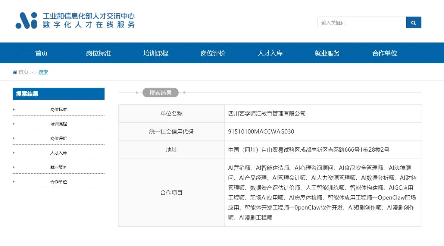
Task: Go to 首页 breadcrumb link
Action: 23,72
